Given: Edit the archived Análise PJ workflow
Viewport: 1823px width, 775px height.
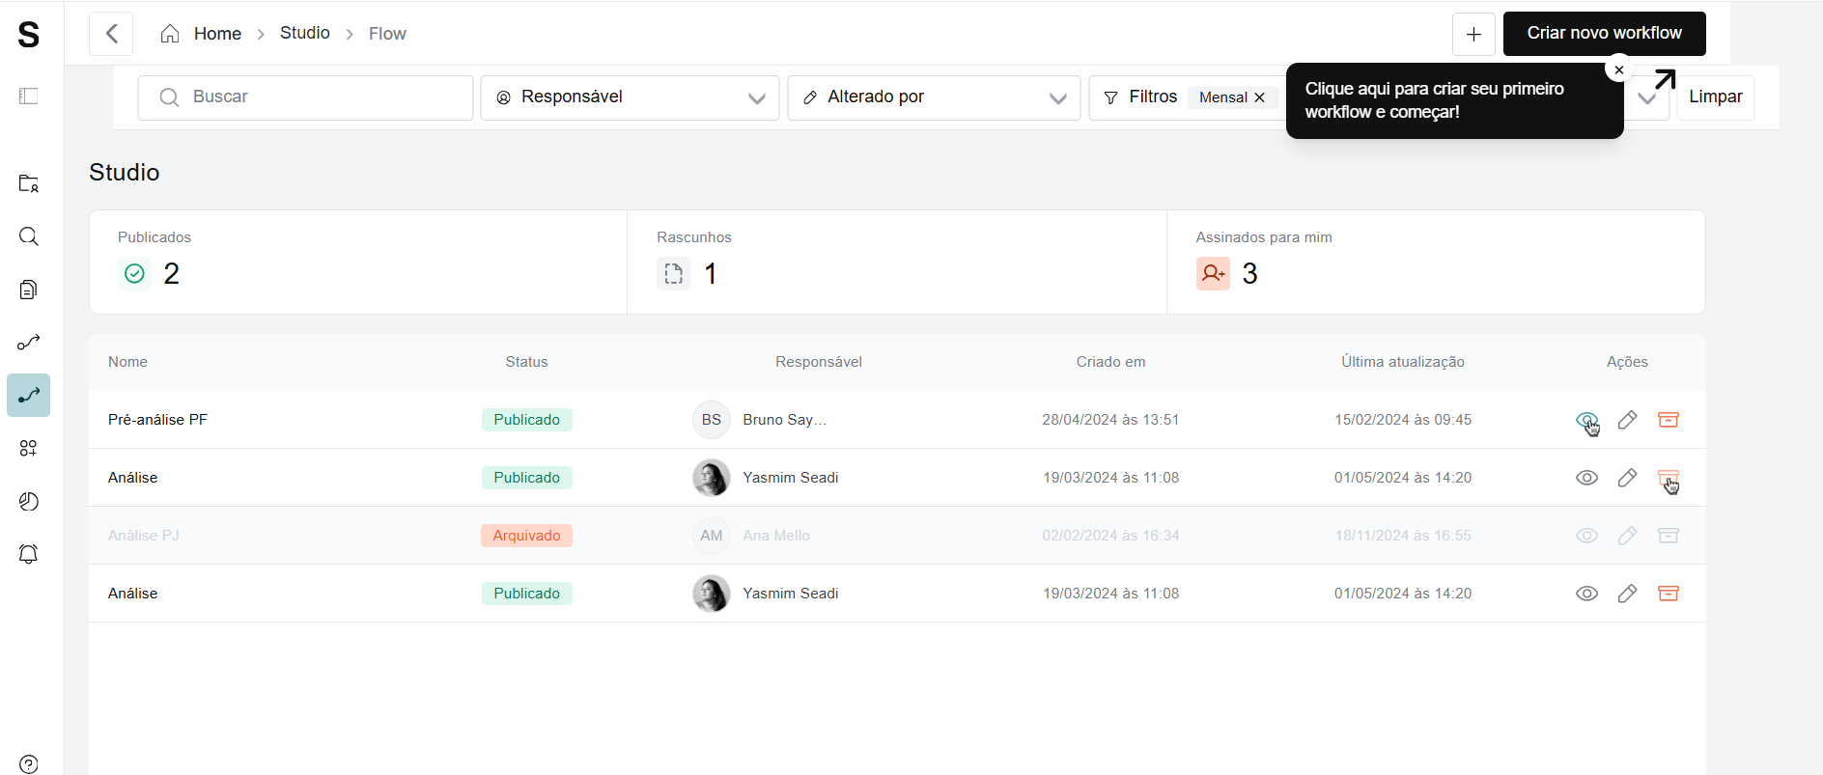Looking at the screenshot, I should pyautogui.click(x=1627, y=536).
